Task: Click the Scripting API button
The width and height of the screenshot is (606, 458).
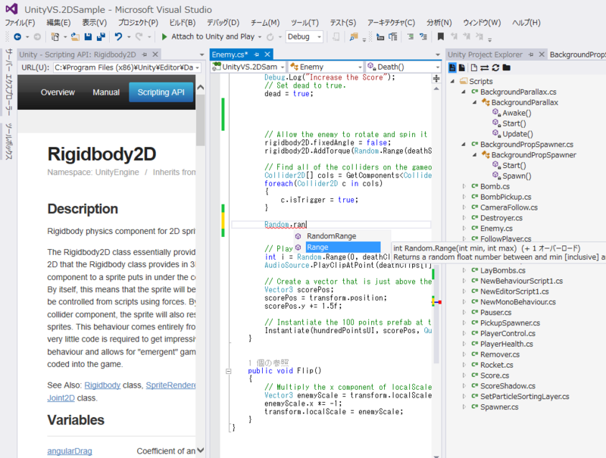Action: click(161, 92)
